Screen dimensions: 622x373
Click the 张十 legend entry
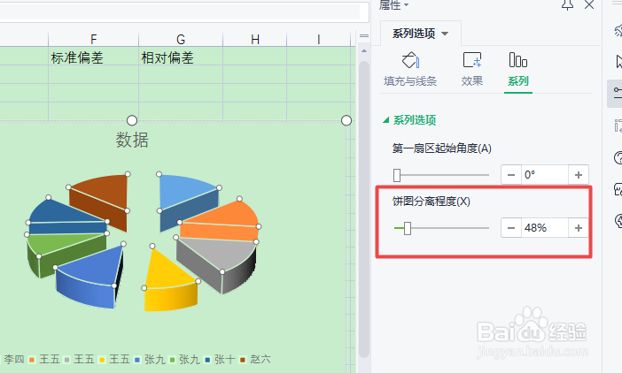pos(220,360)
